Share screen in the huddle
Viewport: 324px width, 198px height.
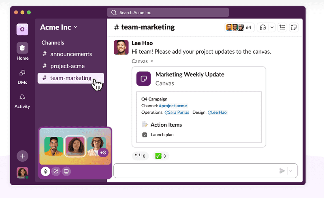click(66, 171)
